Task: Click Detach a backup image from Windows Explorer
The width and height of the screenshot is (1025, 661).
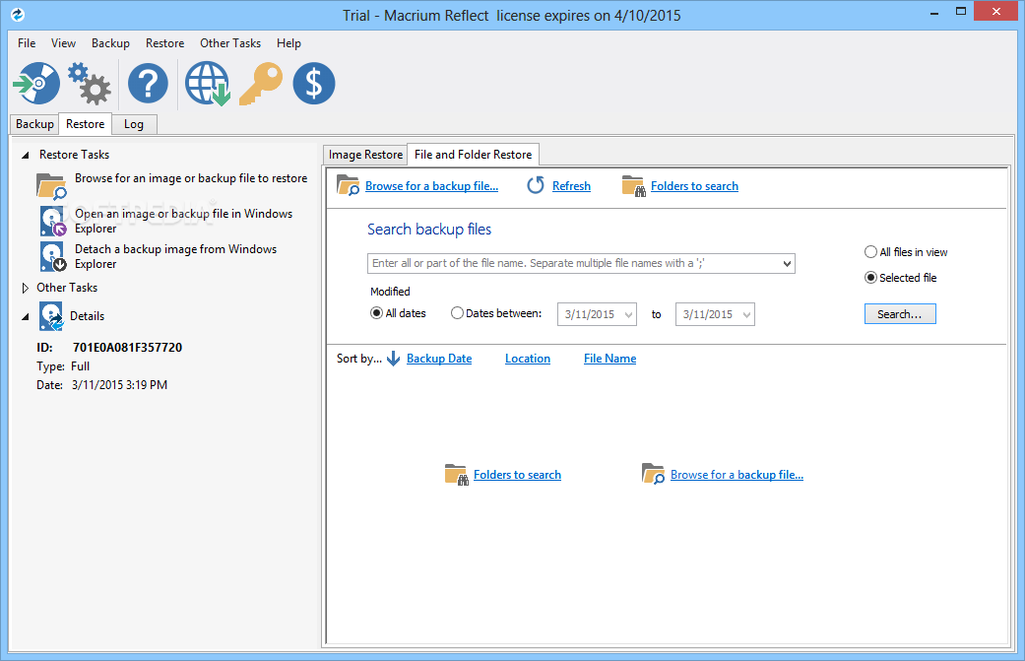Action: 176,256
